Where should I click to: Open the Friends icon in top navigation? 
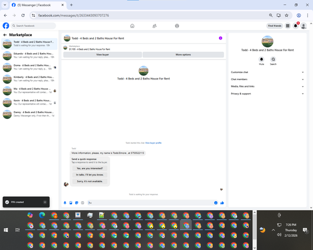pos(155,26)
